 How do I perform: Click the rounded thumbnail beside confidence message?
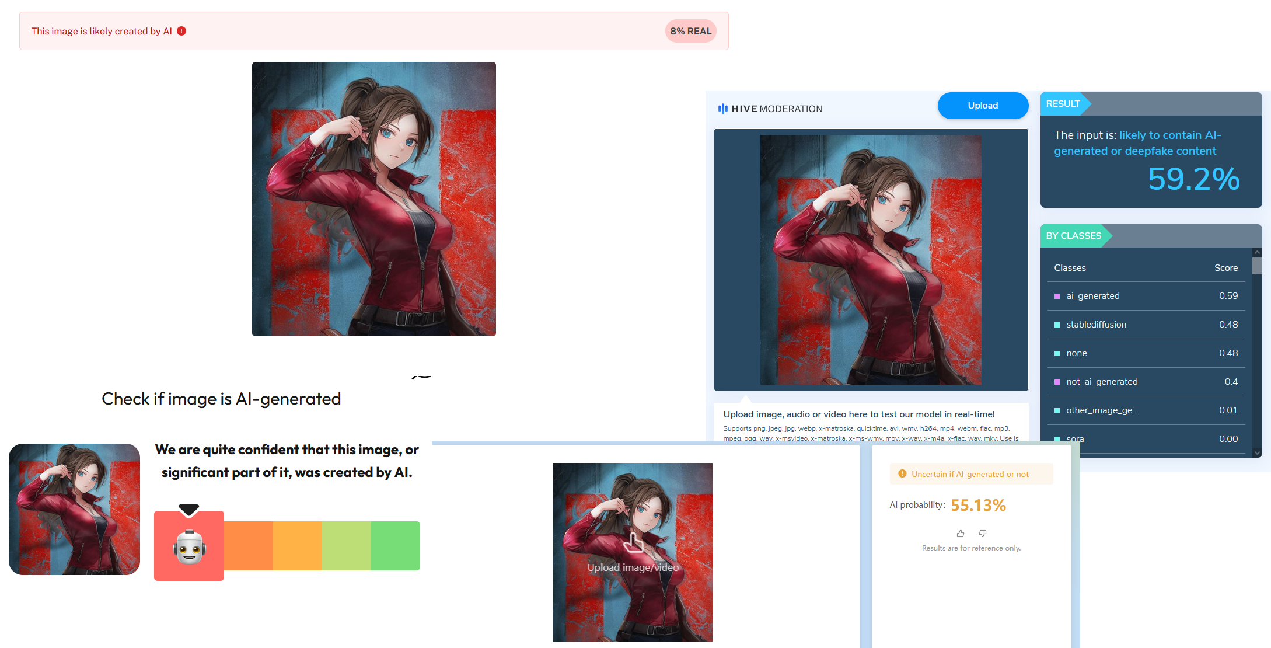75,509
